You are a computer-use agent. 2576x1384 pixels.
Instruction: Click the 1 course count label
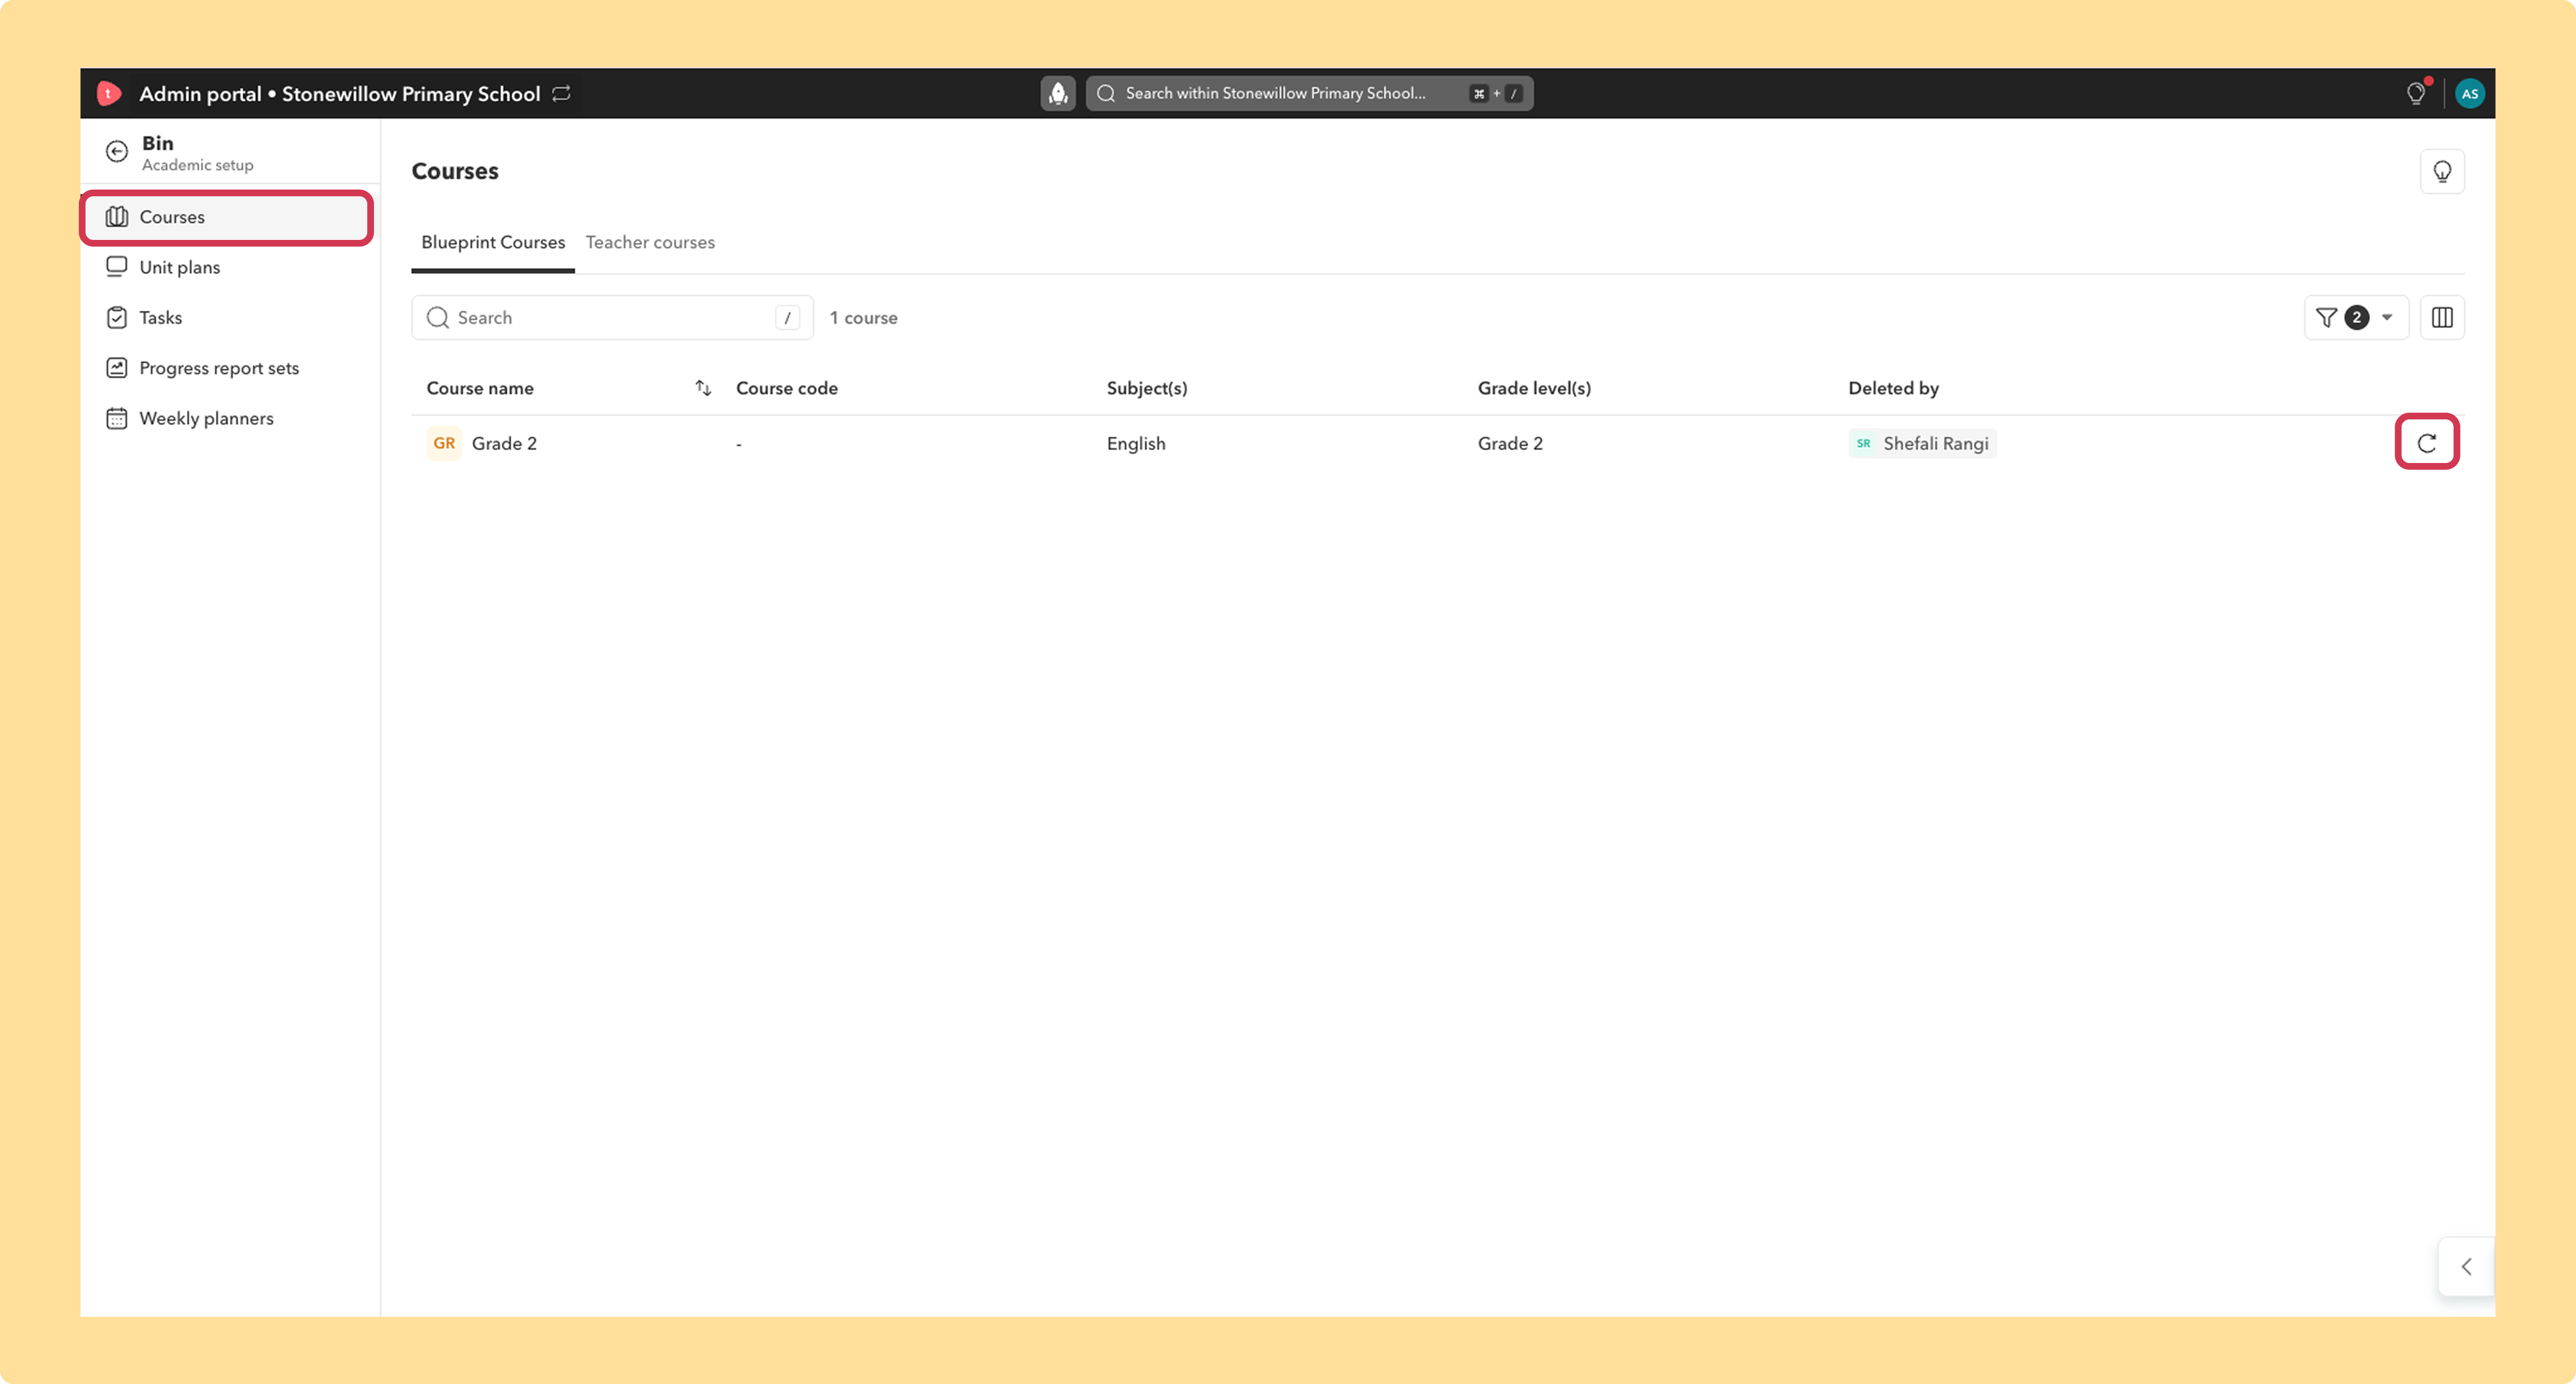[x=864, y=317]
